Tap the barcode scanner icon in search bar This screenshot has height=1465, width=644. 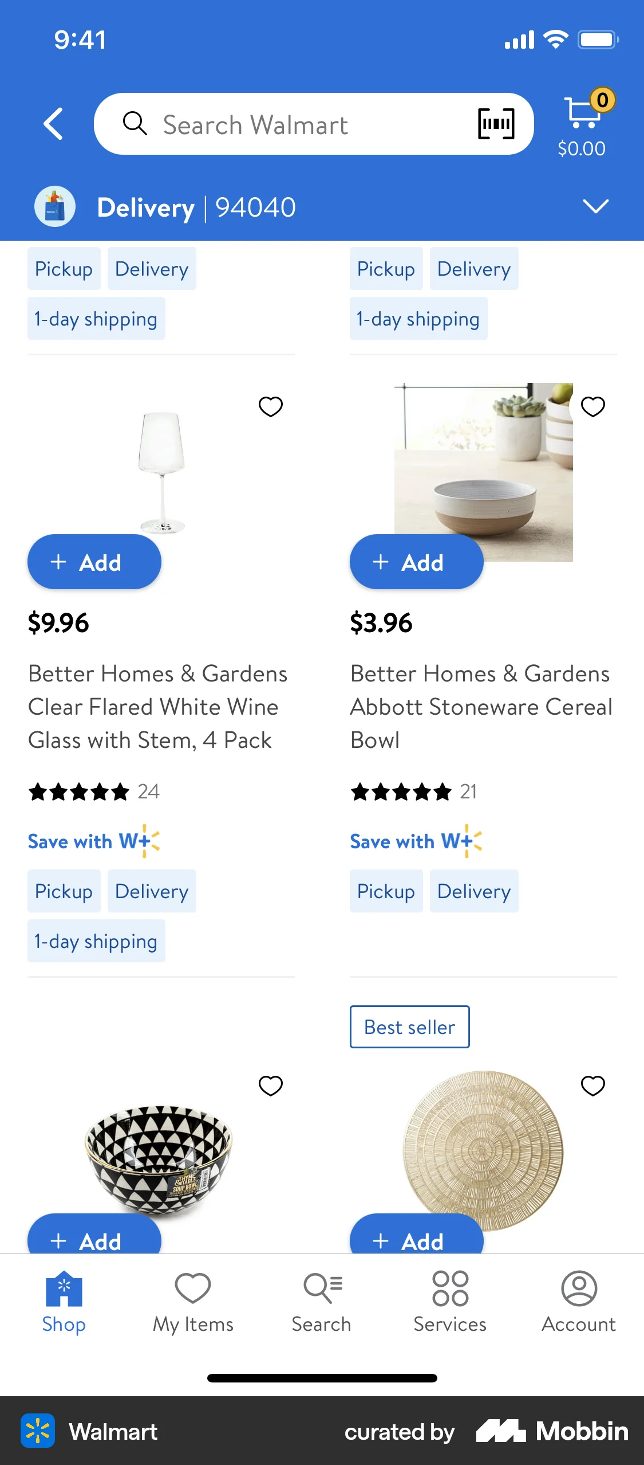(x=496, y=123)
